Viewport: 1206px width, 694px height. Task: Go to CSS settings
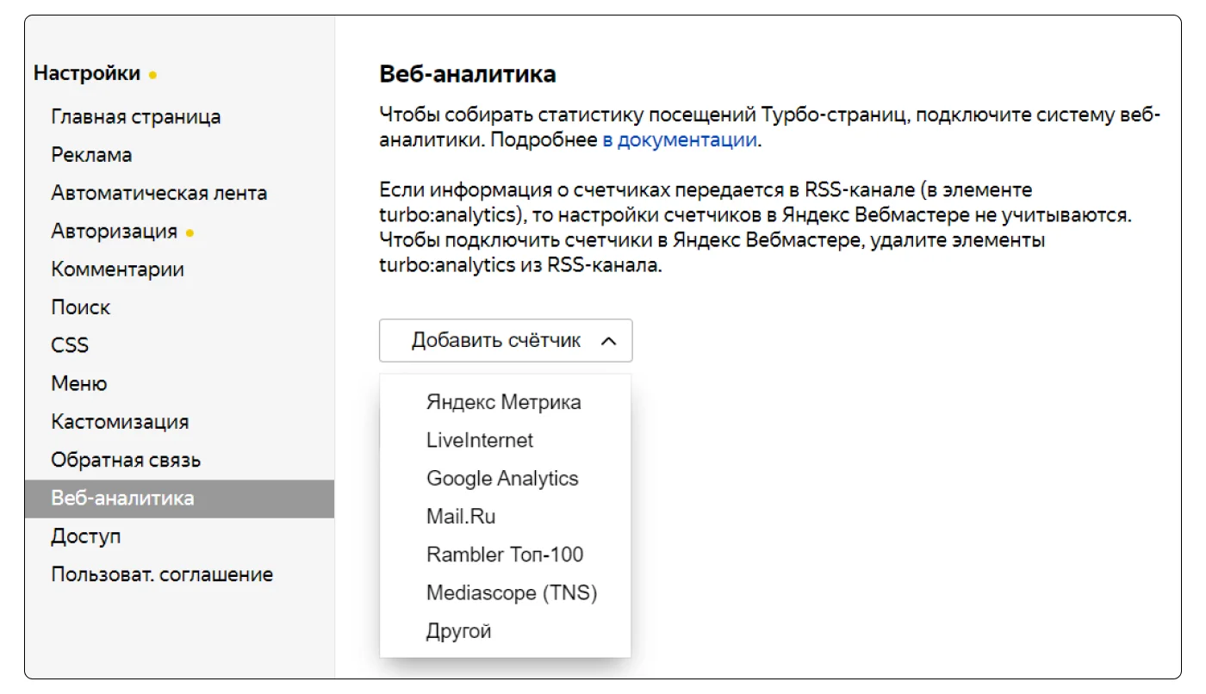[70, 345]
